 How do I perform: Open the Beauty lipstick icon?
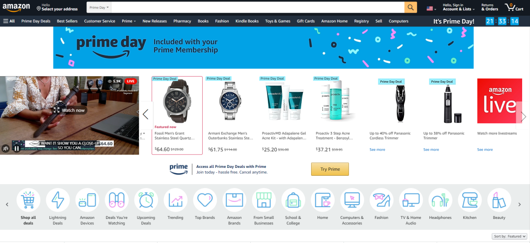pyautogui.click(x=499, y=200)
